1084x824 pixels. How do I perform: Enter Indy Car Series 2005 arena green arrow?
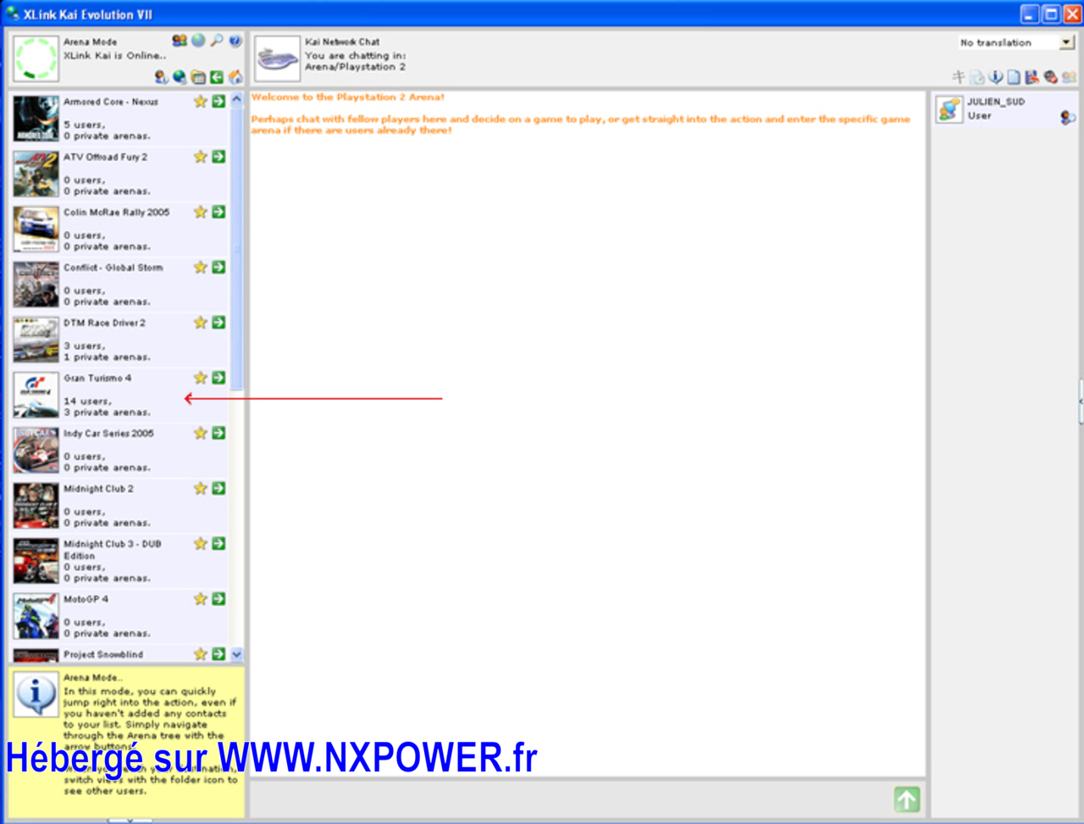point(219,433)
